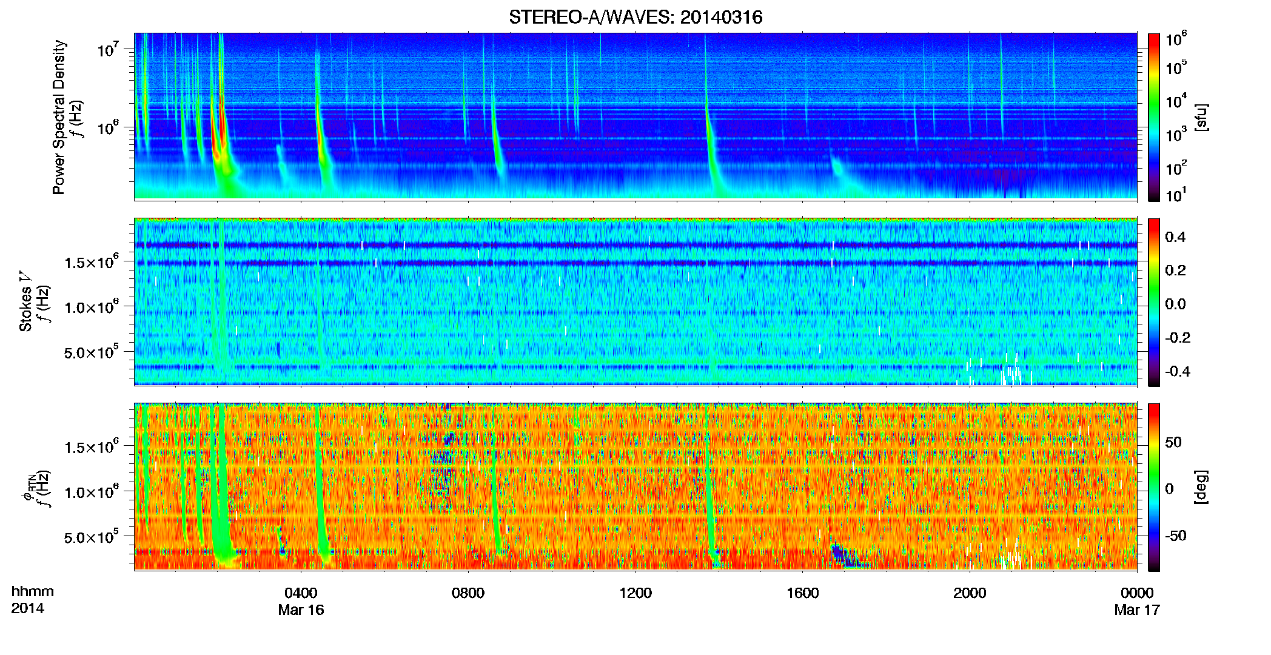
Task: Click the φRTN degrees colorbar
Action: coord(1154,487)
